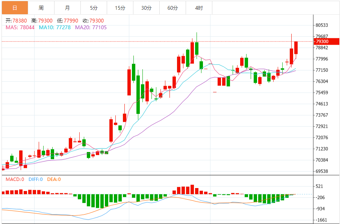Show the 30分 interval chart
342x224 pixels.
pos(146,7)
